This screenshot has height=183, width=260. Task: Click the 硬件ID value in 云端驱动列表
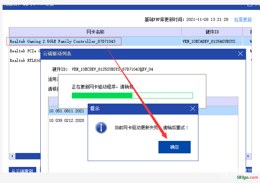coord(112,69)
